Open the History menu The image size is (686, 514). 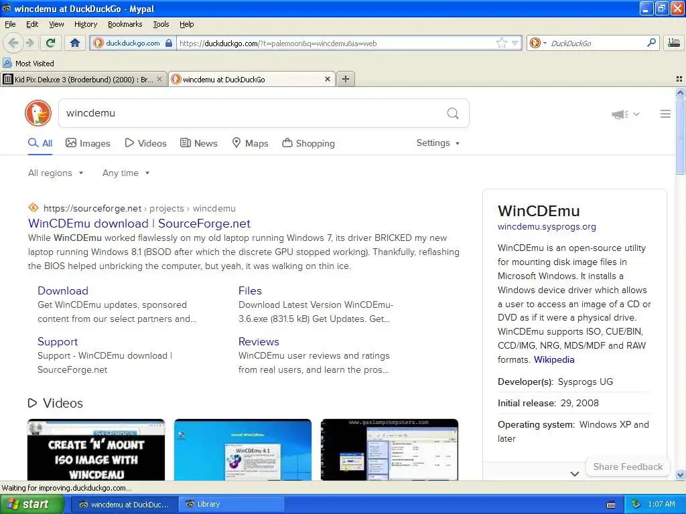[85, 24]
